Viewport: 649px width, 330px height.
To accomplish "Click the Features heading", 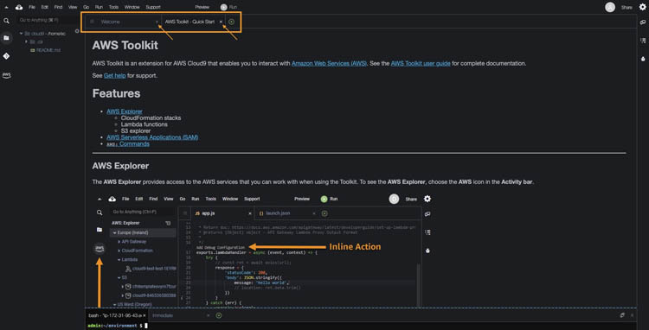I will (x=116, y=93).
